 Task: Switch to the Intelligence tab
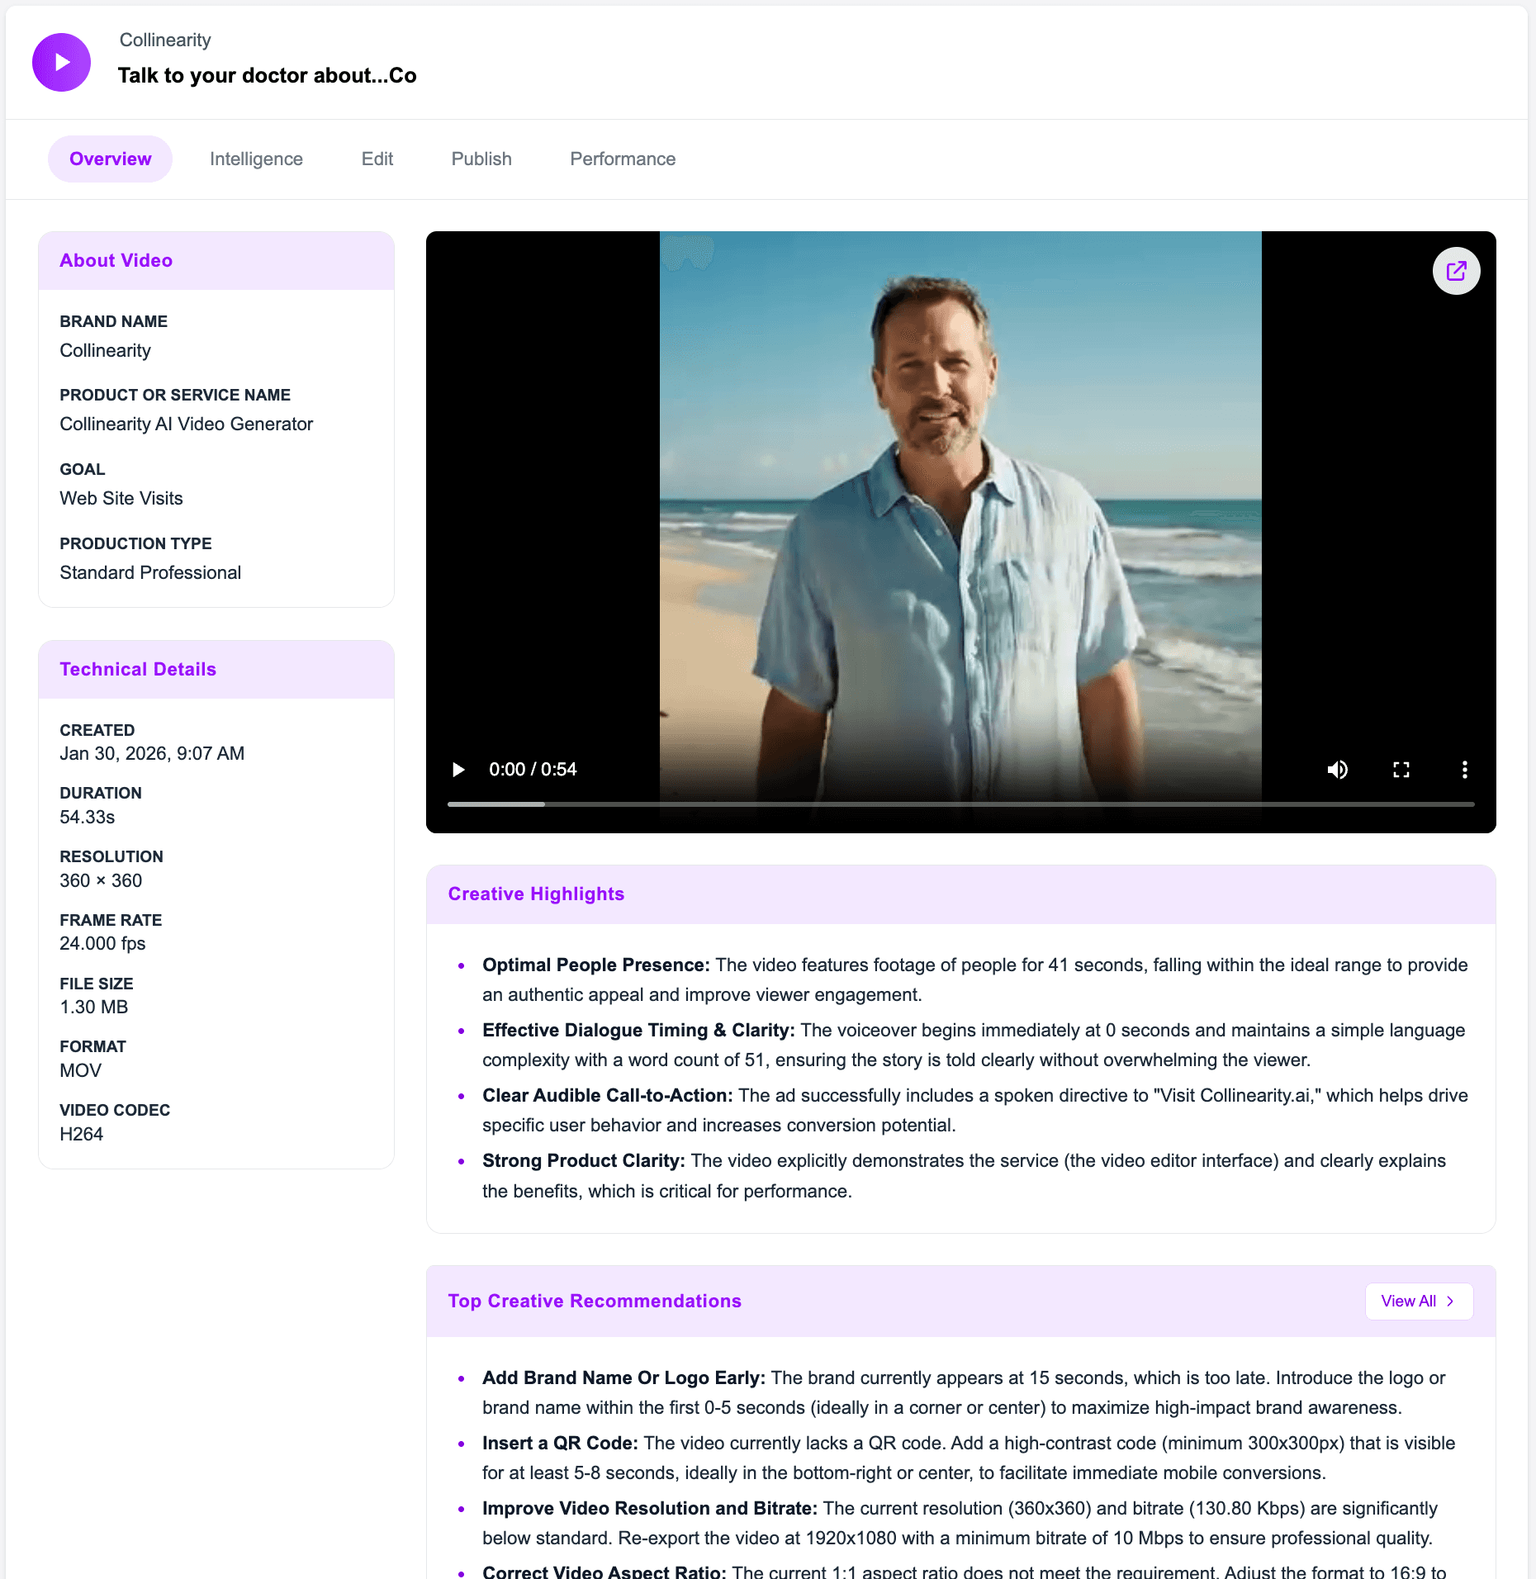click(x=256, y=159)
